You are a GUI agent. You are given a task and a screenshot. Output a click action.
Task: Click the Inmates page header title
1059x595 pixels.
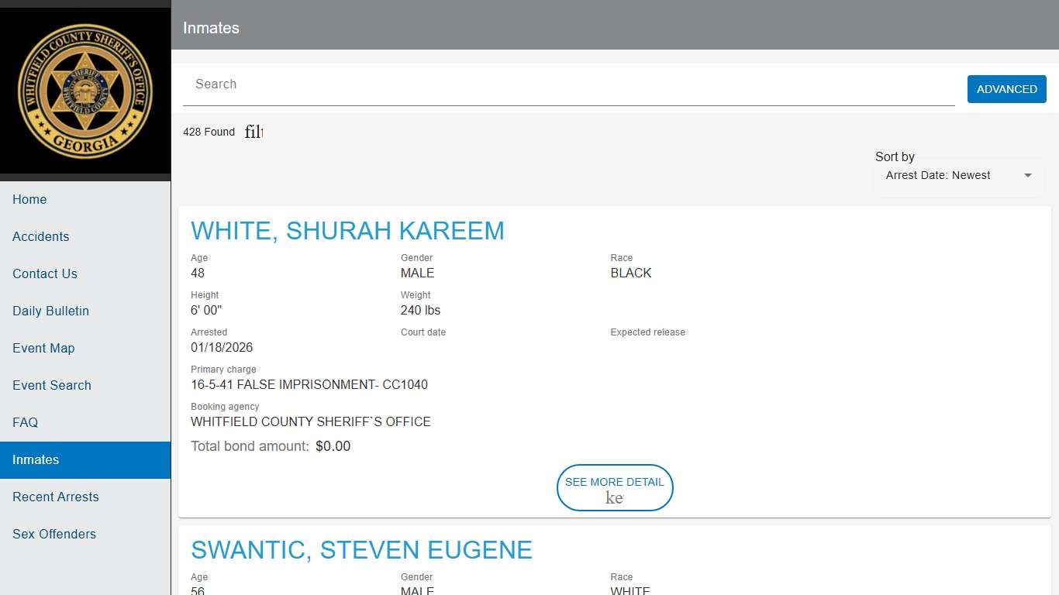click(211, 28)
